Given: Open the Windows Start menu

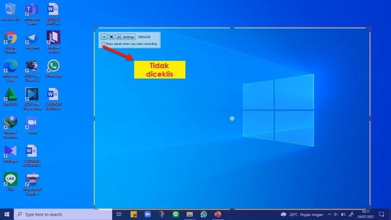Looking at the screenshot, I should 7,215.
